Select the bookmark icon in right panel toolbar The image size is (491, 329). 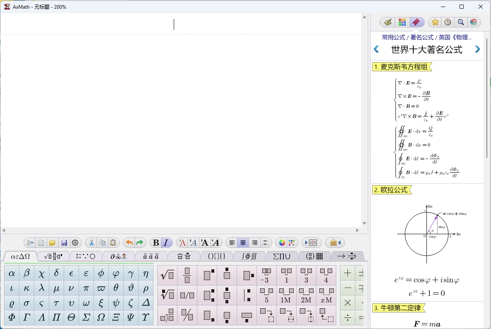tap(417, 22)
